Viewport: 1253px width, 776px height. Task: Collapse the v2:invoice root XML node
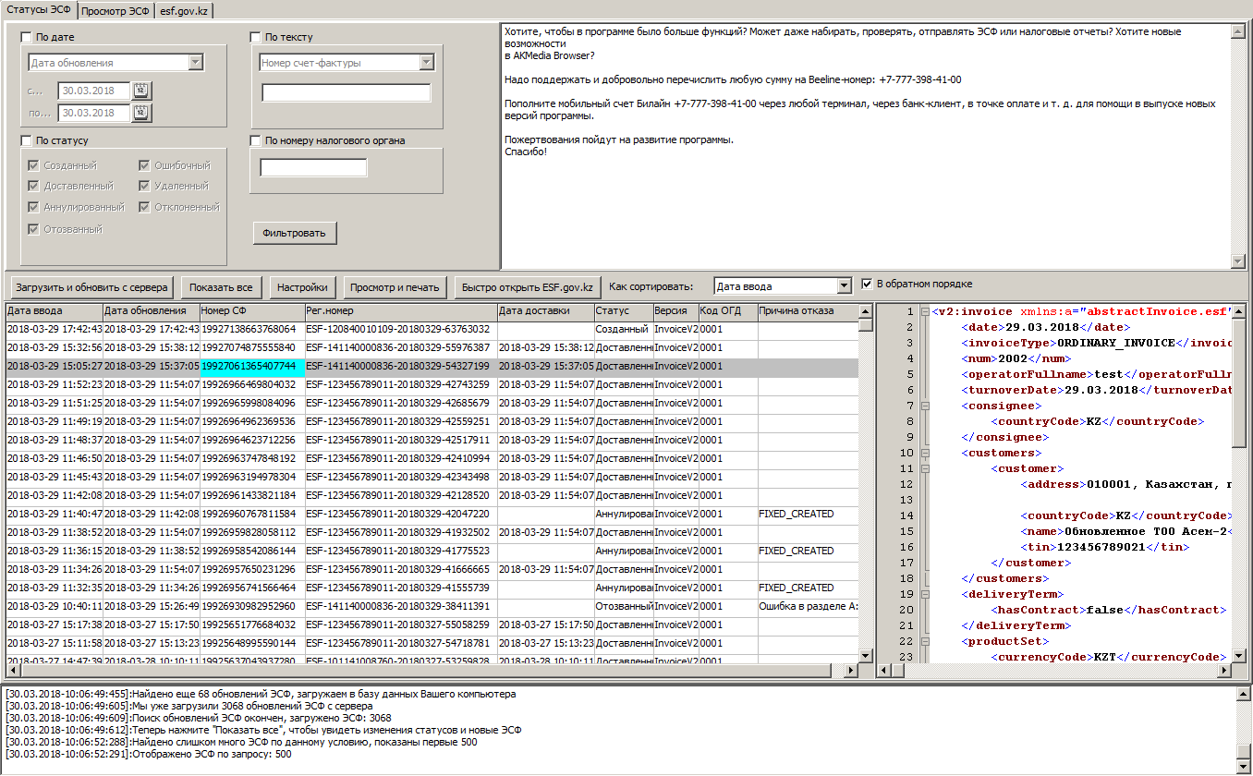[x=925, y=312]
